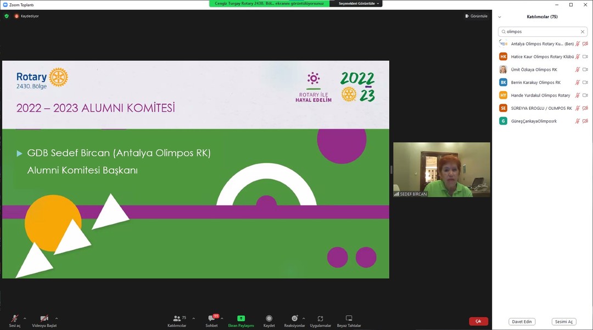Toggle microphone icon for Hatice Kaur
593x330 pixels.
click(x=578, y=57)
